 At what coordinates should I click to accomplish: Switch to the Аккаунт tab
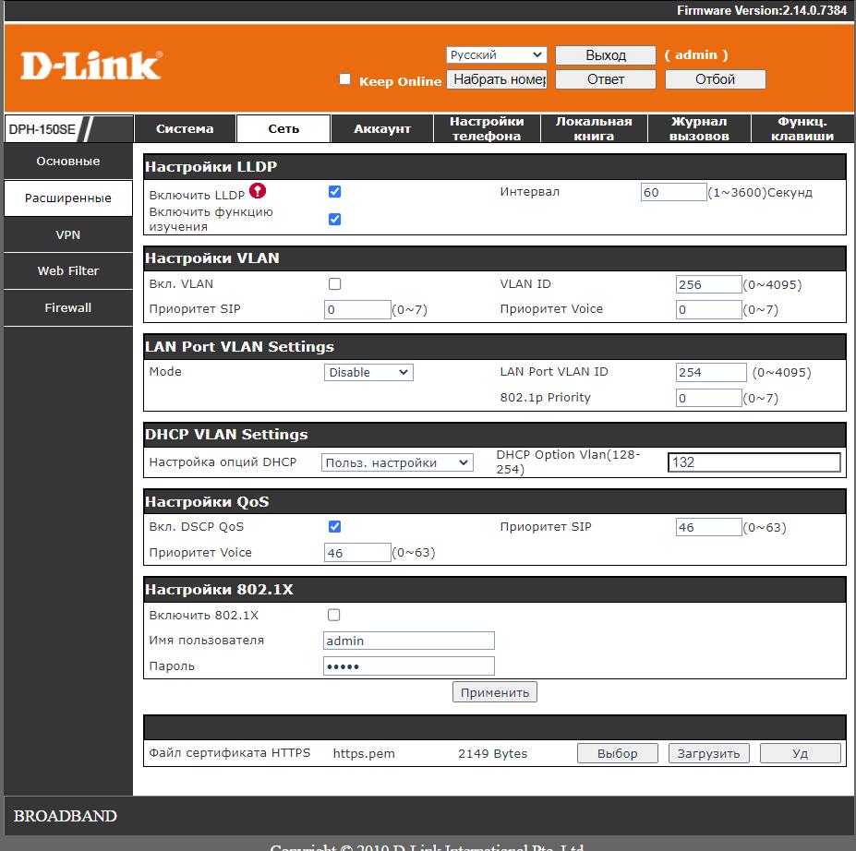tap(382, 128)
